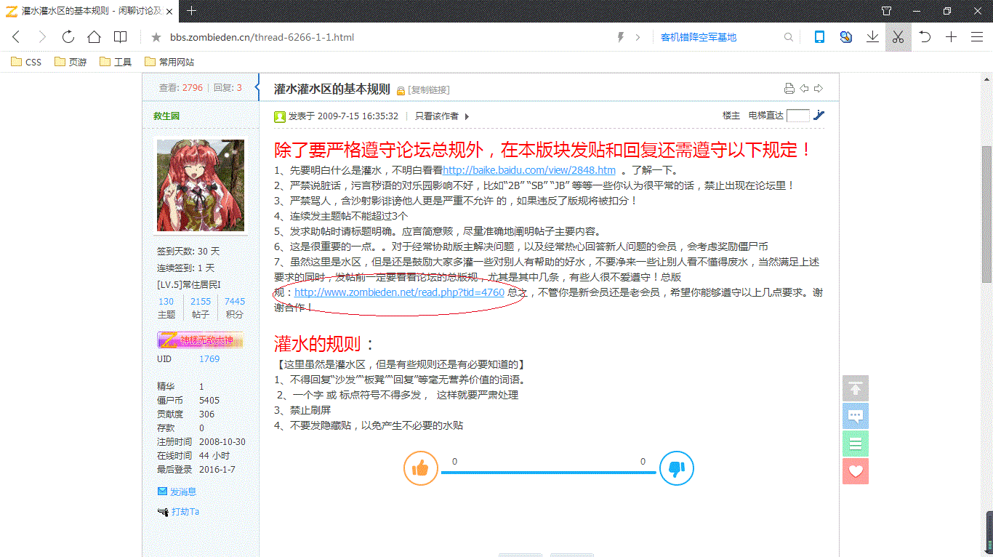This screenshot has height=557, width=993.
Task: Click the thumbs-down dislike button
Action: [677, 468]
